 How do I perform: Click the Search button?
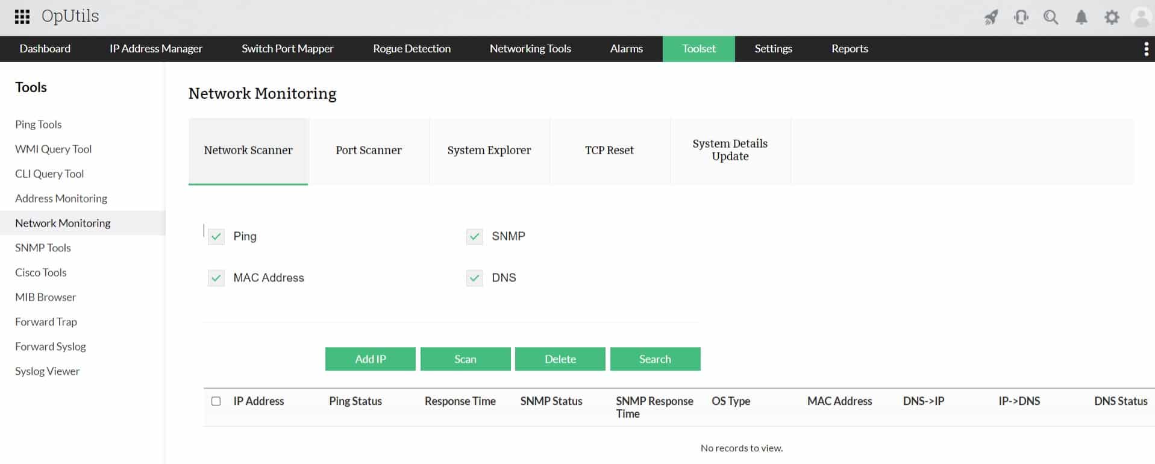tap(655, 359)
